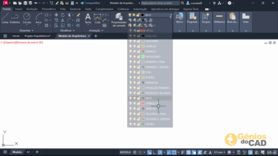Toggle grid display in status bar

point(135,152)
